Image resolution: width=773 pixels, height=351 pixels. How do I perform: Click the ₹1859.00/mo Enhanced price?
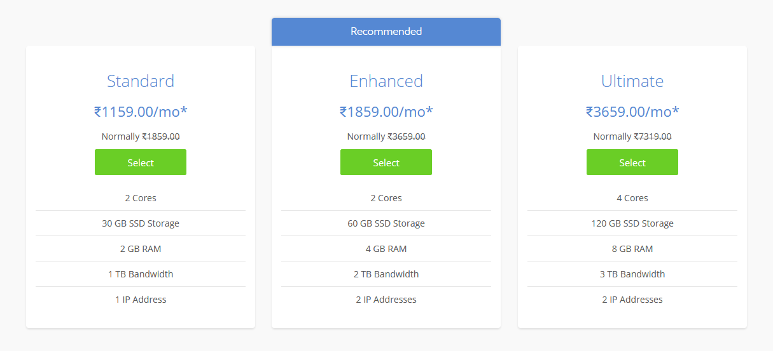tap(386, 112)
